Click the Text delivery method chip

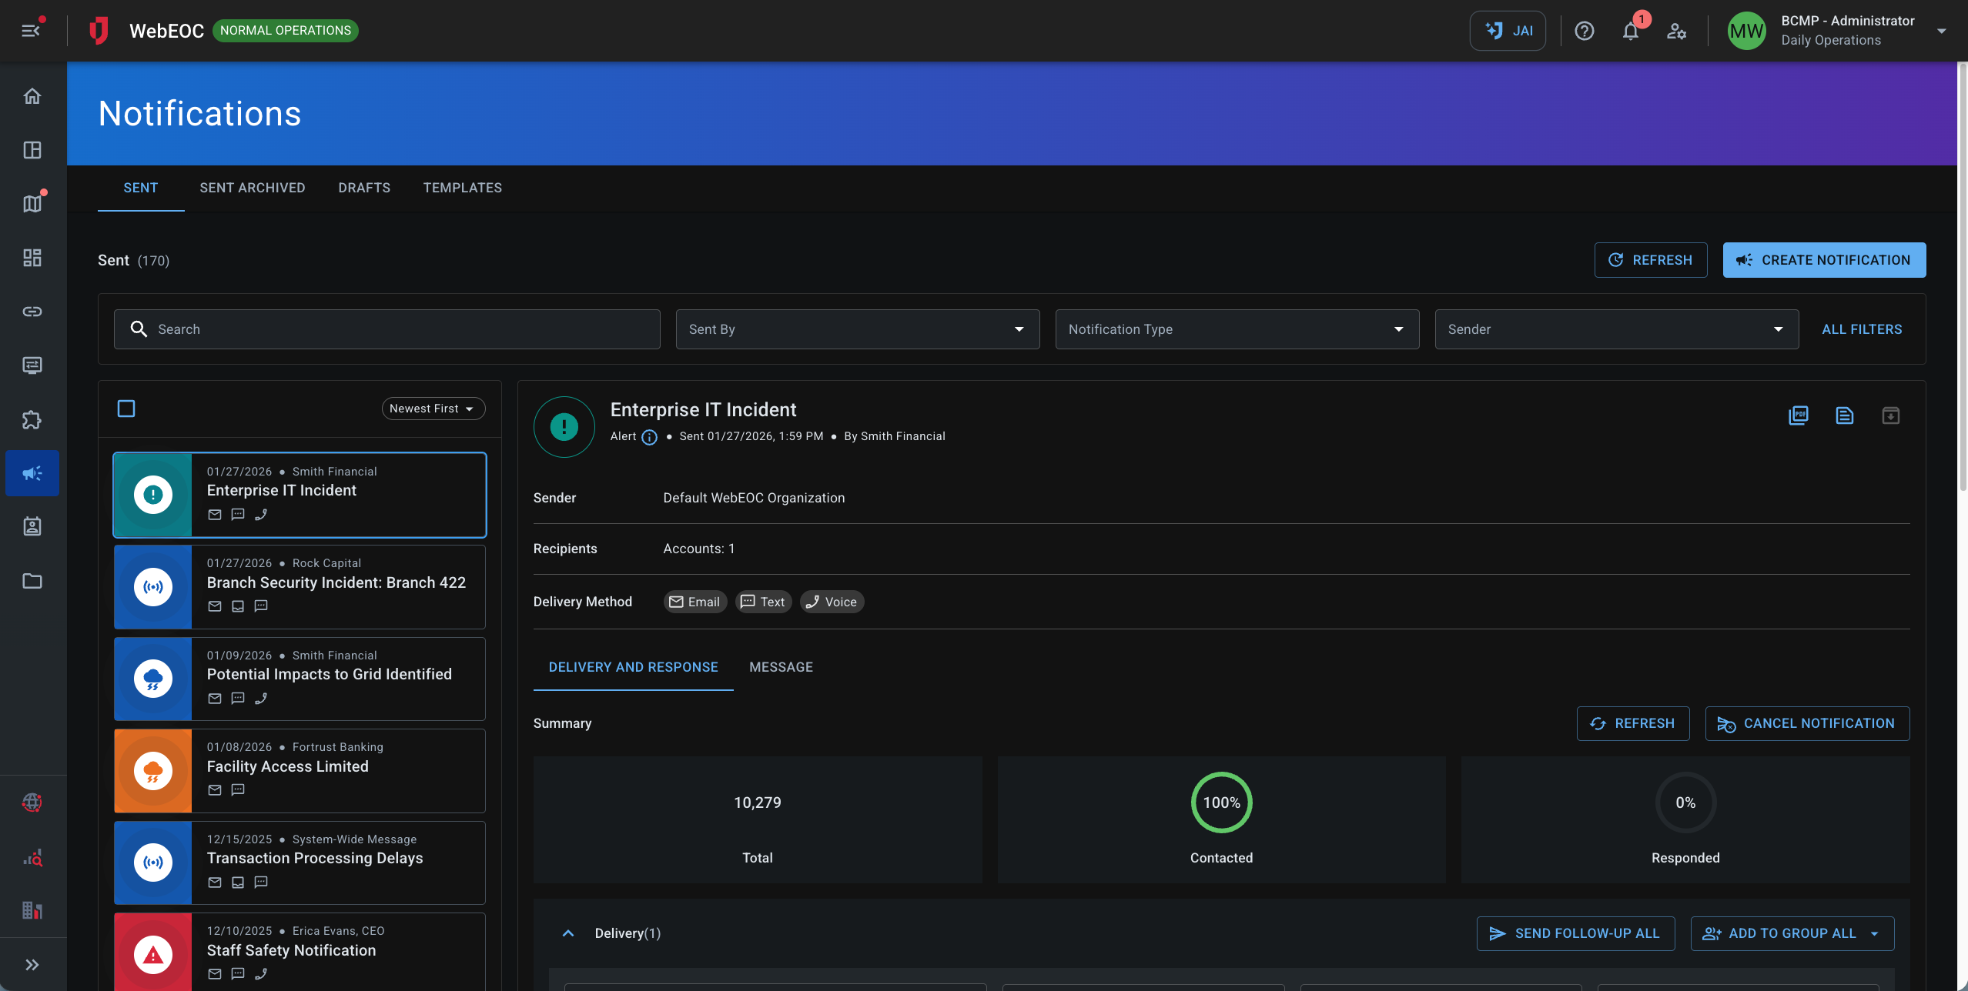click(763, 602)
